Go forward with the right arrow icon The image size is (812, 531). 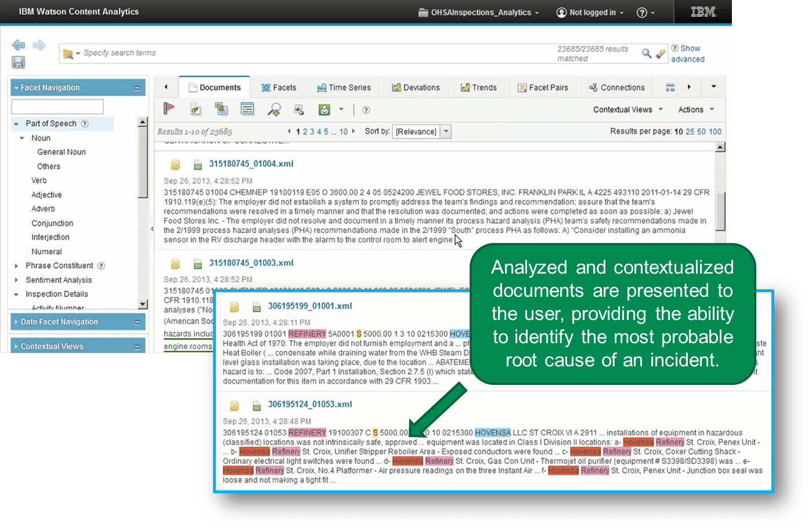tap(39, 45)
